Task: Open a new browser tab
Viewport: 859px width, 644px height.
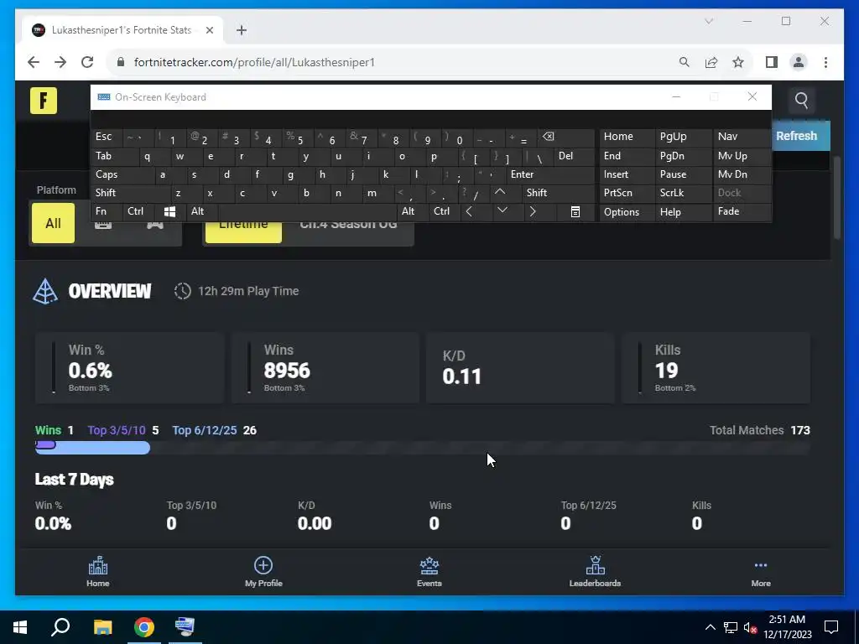Action: click(x=242, y=30)
